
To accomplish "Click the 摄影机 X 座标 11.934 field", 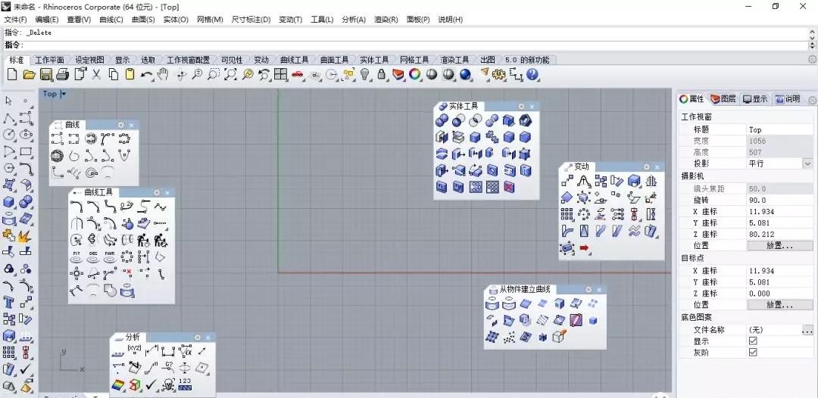I will 780,212.
